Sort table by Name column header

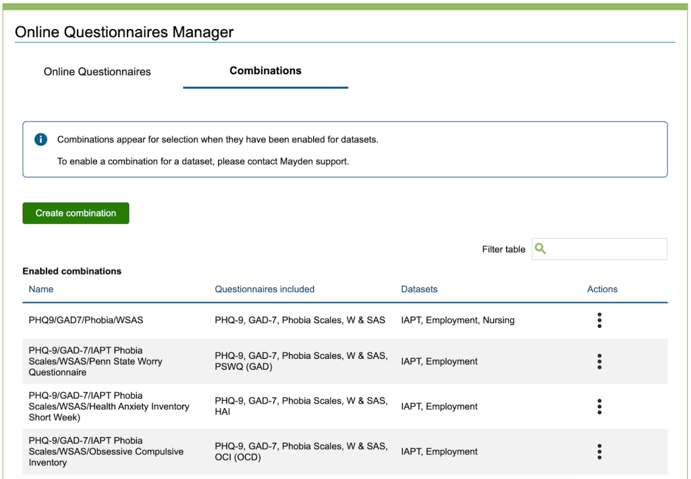[x=41, y=289]
